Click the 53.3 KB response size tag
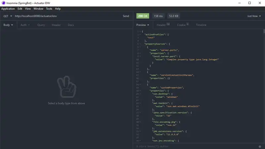The width and height of the screenshot is (265, 149). (x=174, y=16)
